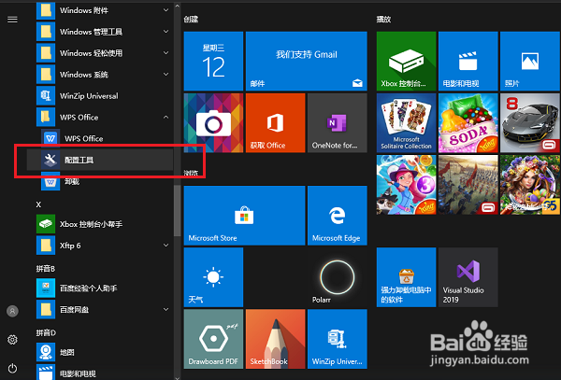The image size is (561, 380).
Task: Open Xbox 控制台 tile
Action: tap(406, 61)
